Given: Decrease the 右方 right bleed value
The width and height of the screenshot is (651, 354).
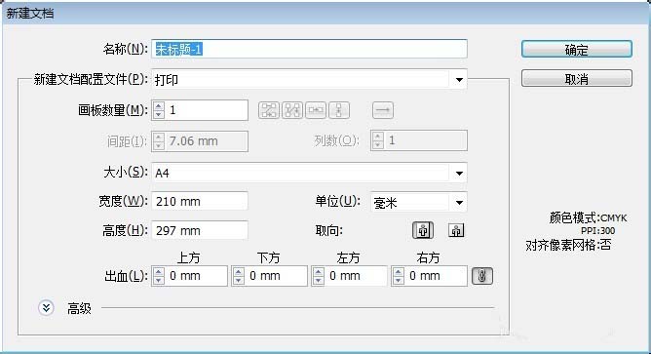Looking at the screenshot, I should [x=399, y=280].
